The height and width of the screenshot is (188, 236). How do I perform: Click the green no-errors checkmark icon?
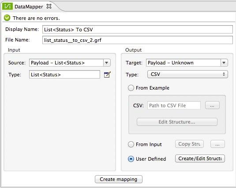(x=7, y=18)
